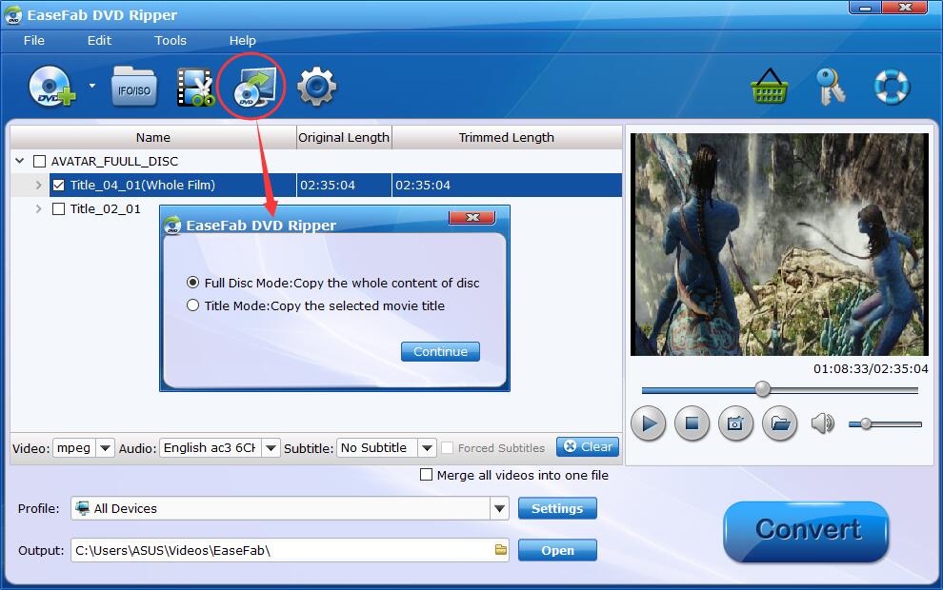Uncheck the Title_04_01(Whole Film) checkbox

58,185
